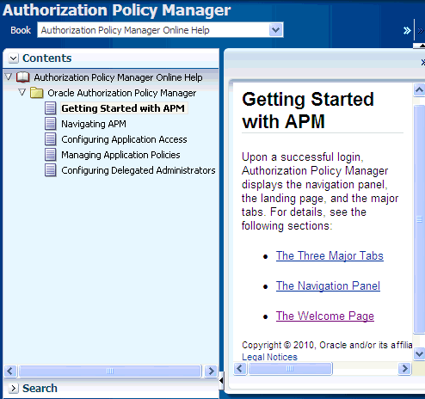Click the page icon next to Getting Started with APM
Image resolution: width=425 pixels, height=399 pixels.
pos(51,108)
